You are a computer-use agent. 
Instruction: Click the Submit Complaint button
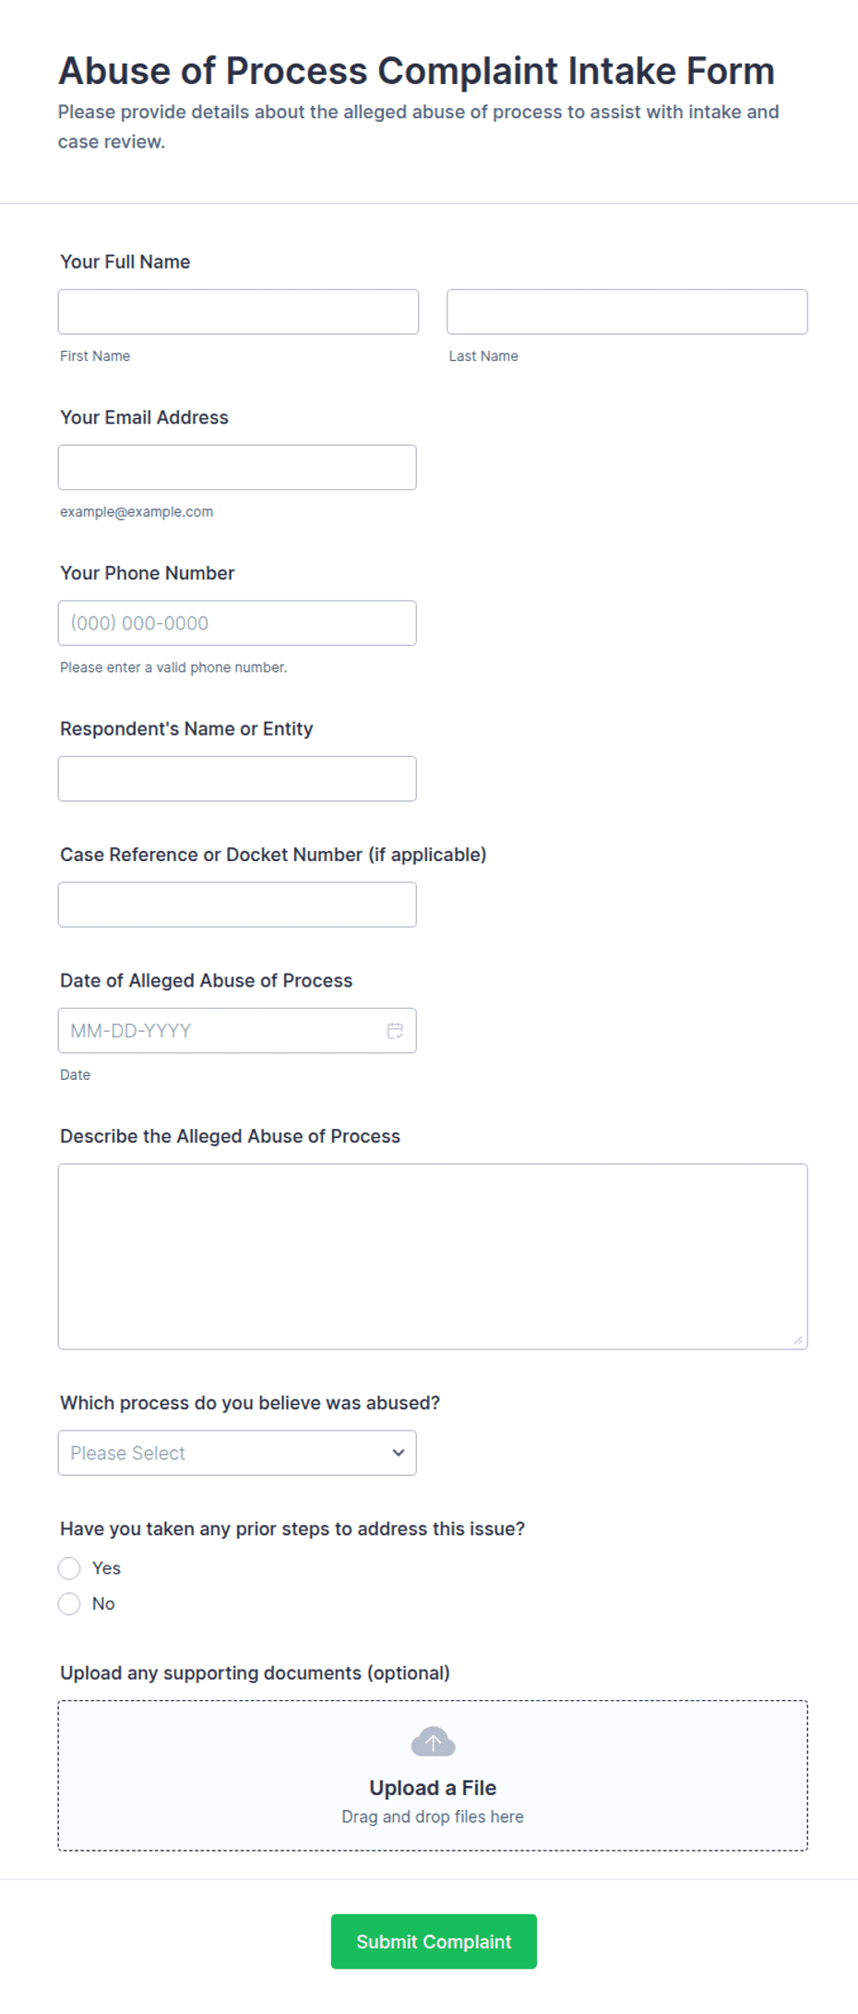[434, 1941]
